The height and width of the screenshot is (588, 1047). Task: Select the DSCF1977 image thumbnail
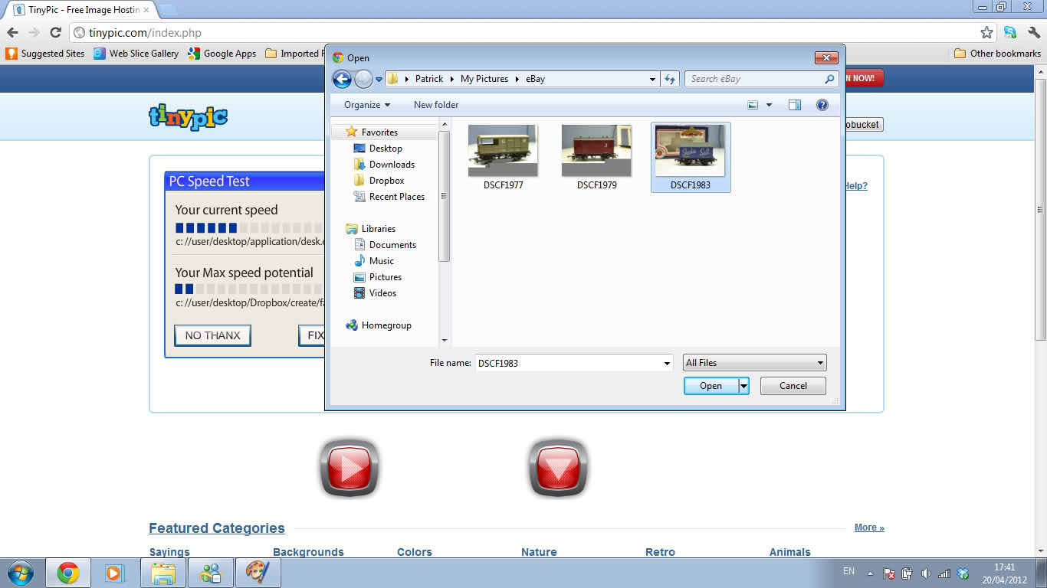pos(503,150)
